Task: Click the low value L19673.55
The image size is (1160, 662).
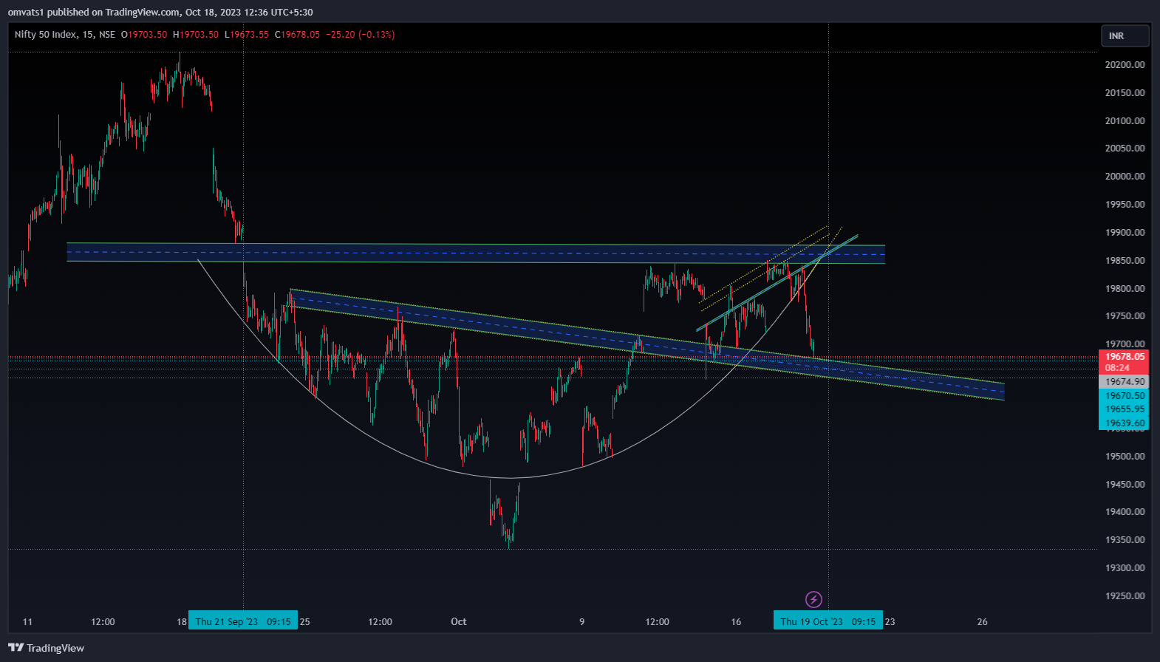Action: (247, 35)
